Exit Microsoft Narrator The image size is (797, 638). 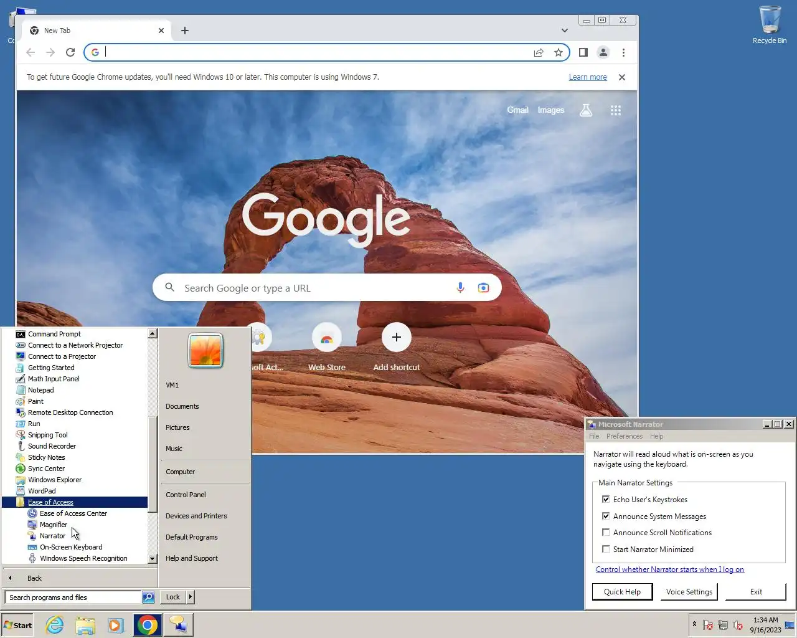click(x=756, y=592)
